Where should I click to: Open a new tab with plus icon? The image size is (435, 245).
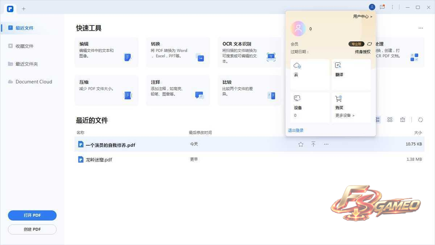[x=24, y=9]
